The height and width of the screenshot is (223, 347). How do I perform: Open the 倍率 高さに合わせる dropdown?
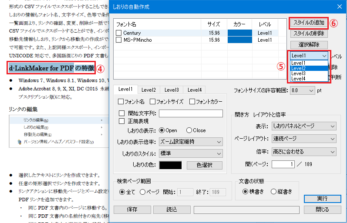(x=304, y=152)
